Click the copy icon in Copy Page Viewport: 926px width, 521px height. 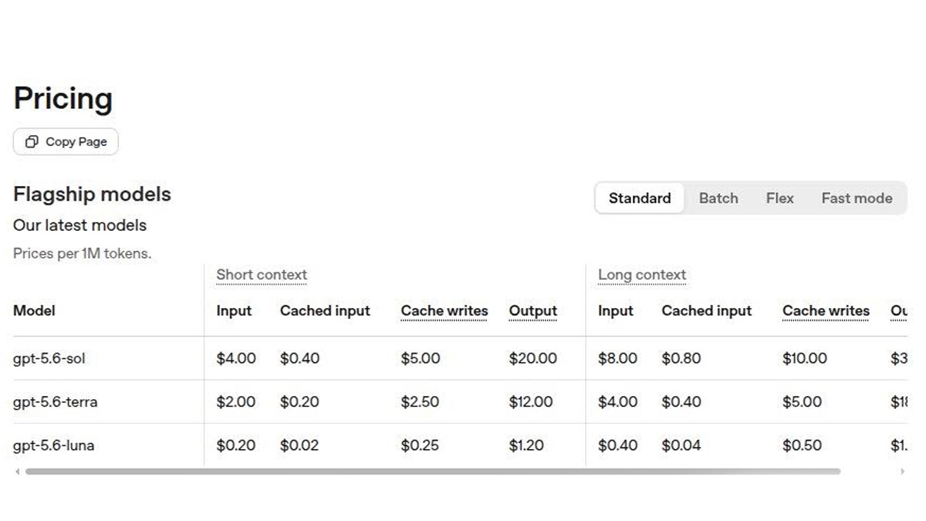point(32,141)
